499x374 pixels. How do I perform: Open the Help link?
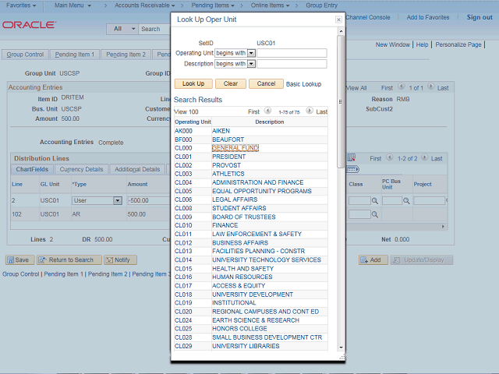[x=422, y=44]
